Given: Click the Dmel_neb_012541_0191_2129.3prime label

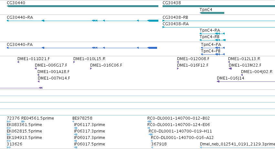Looking at the screenshot, I should click(x=238, y=144).
